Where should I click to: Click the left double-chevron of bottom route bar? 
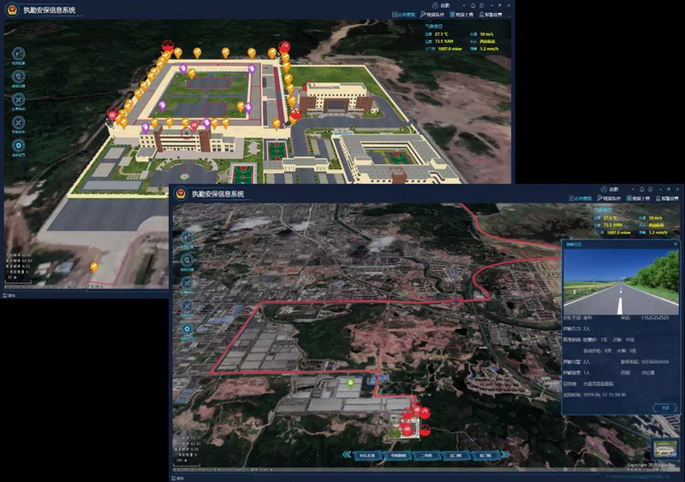347,455
